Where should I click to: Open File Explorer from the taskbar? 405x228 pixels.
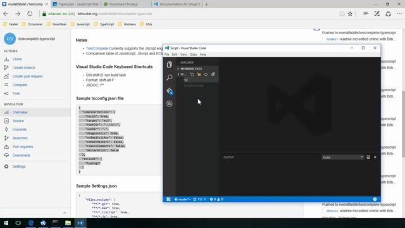[68, 223]
